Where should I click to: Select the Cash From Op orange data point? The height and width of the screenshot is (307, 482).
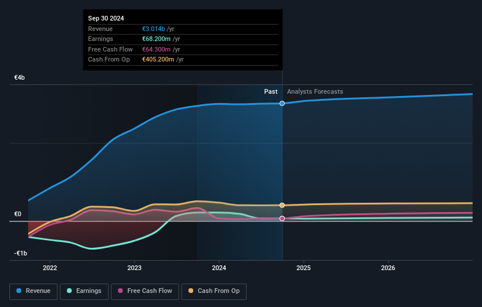(x=282, y=205)
